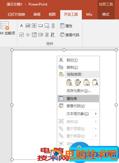Click the top-left corner selection handle
Viewport: 119px width, 163px height.
[x=12, y=50]
